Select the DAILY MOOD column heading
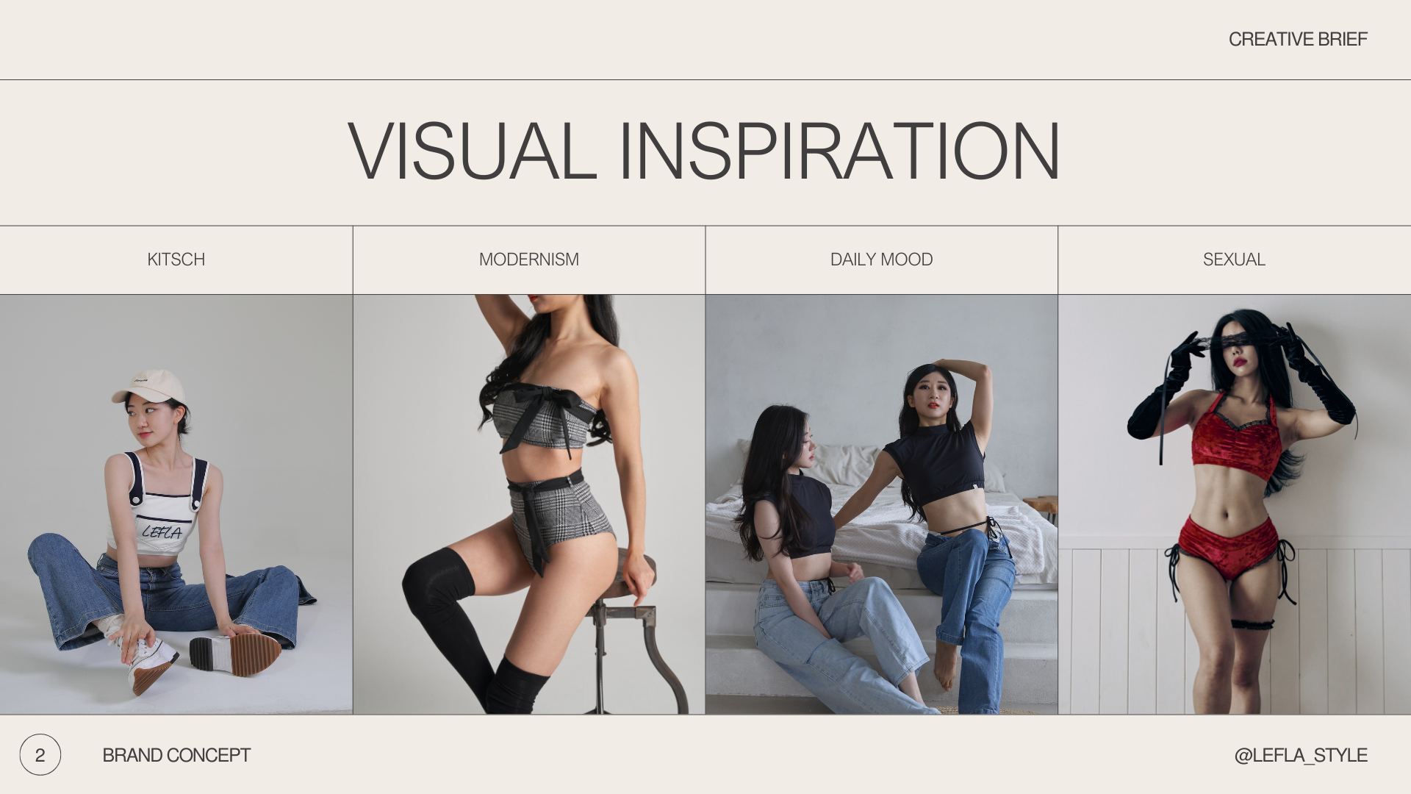Image resolution: width=1411 pixels, height=794 pixels. (881, 260)
